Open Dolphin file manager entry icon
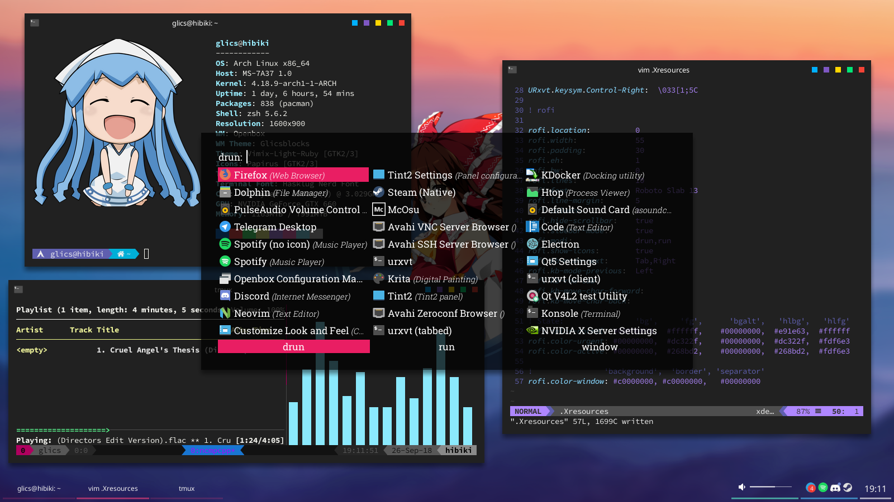894x502 pixels. point(225,192)
